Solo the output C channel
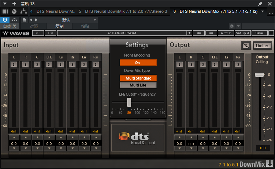Screen dimensions: 275x169 coord(203,65)
